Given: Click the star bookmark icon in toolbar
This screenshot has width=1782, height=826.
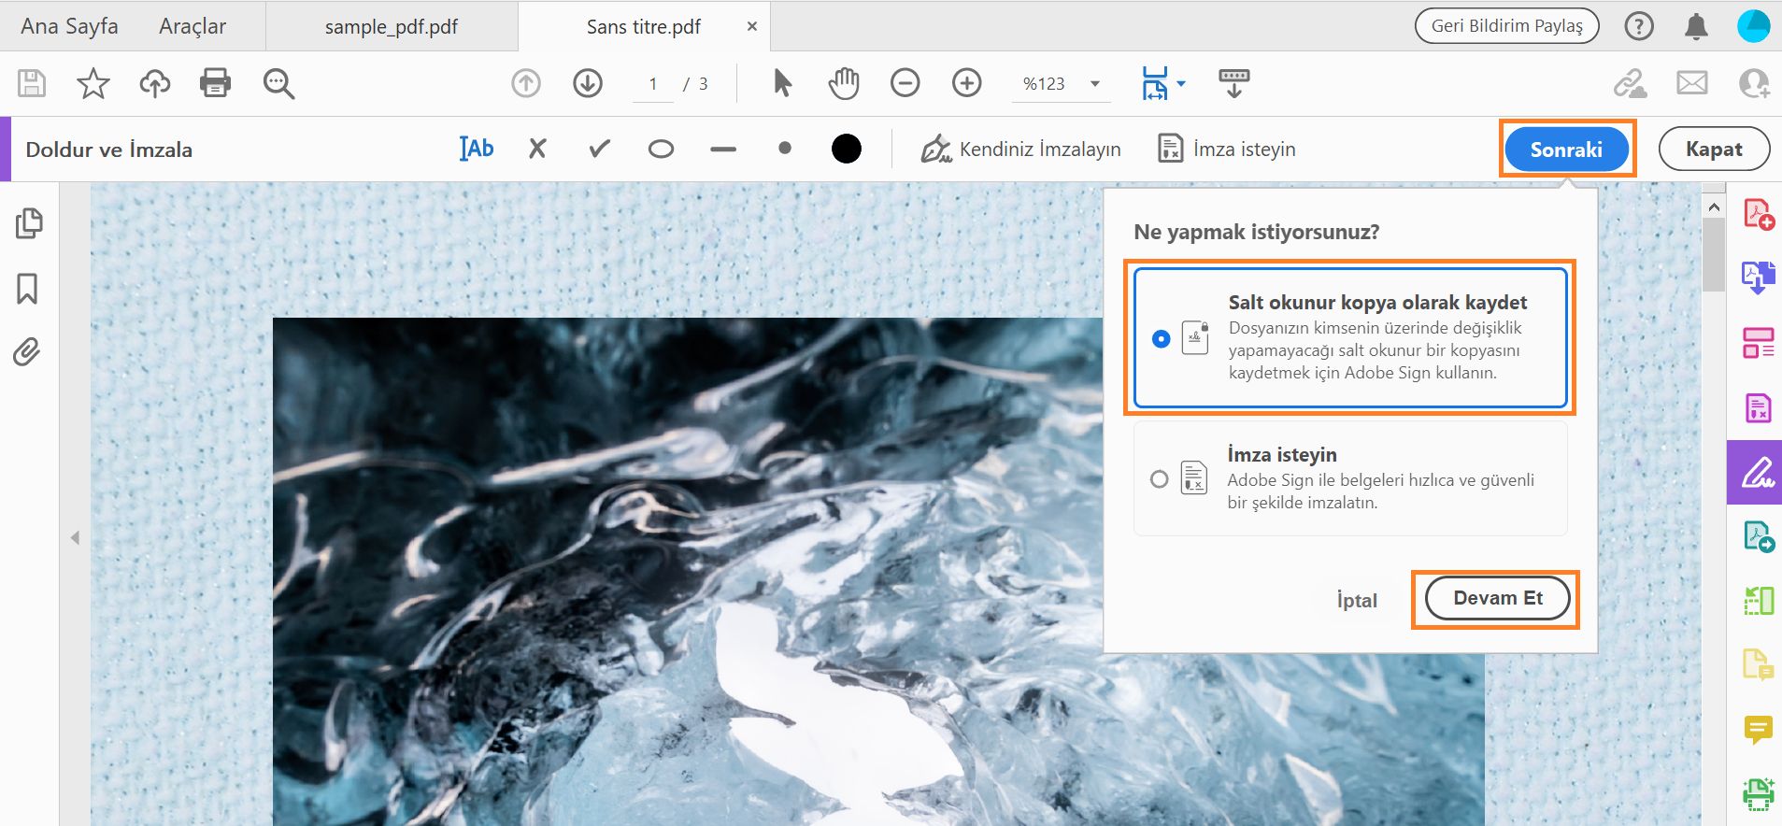Looking at the screenshot, I should 93,84.
